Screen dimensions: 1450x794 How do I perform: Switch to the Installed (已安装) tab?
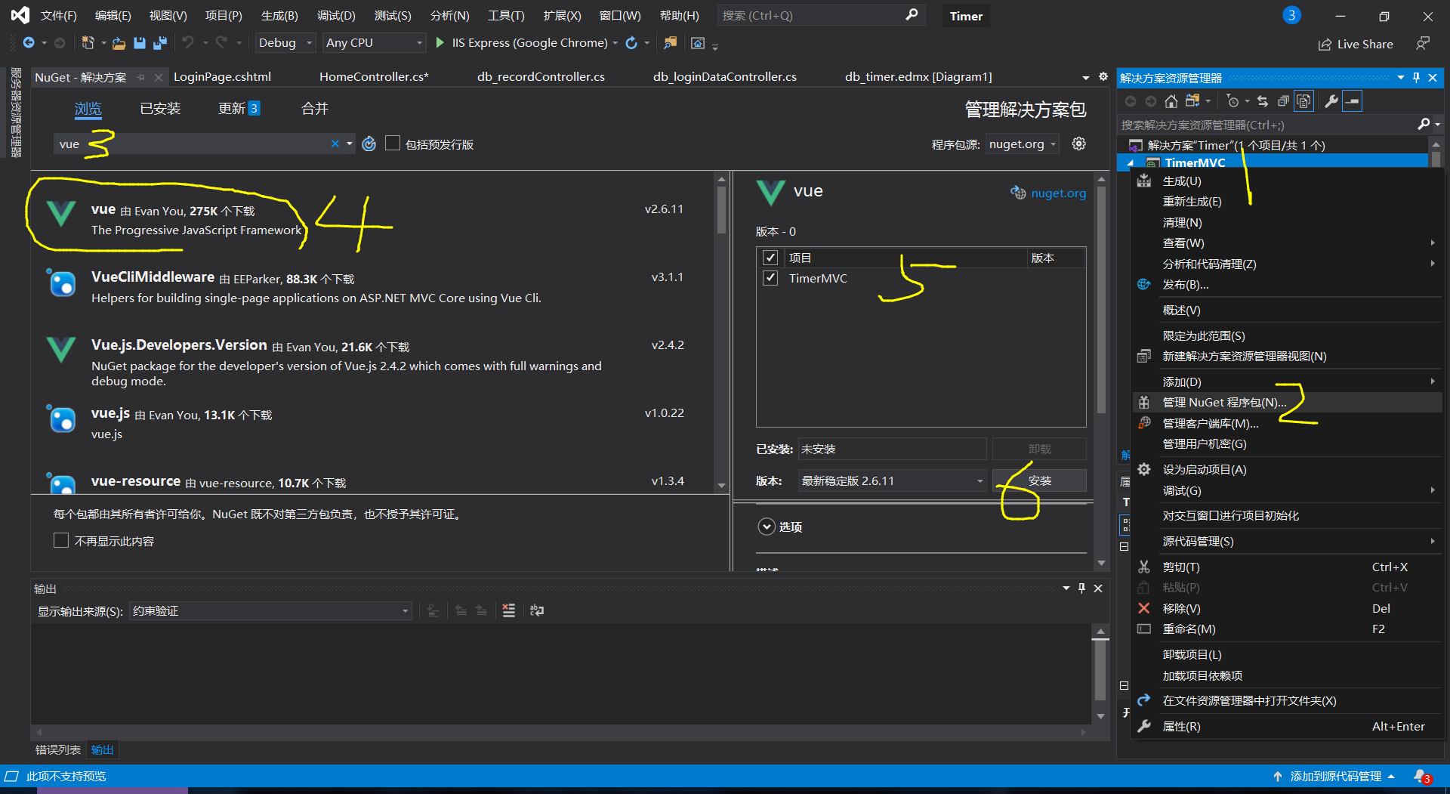160,109
